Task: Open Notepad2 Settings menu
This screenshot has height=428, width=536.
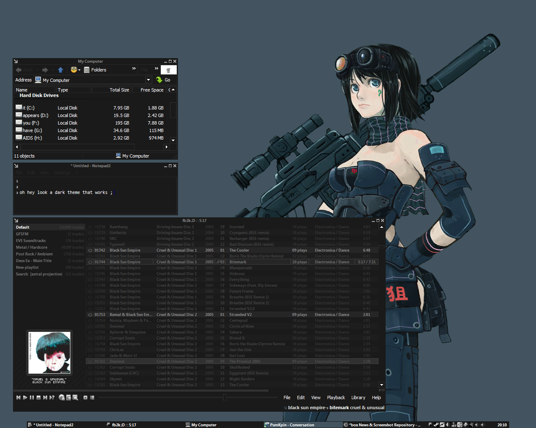Action: (62, 173)
